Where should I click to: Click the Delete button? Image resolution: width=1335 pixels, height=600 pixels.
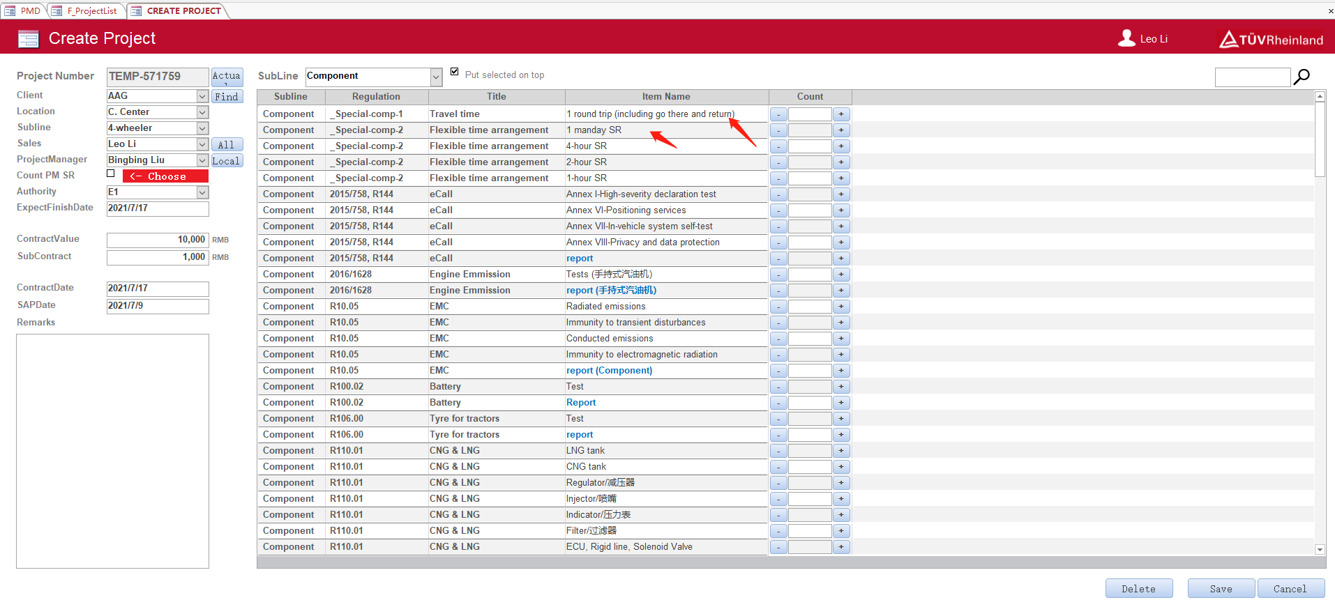click(x=1139, y=589)
